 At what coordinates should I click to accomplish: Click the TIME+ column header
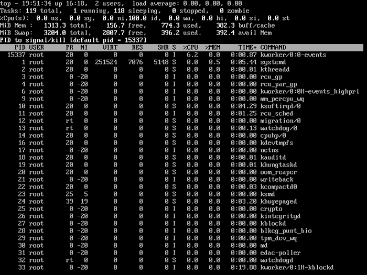click(x=247, y=48)
